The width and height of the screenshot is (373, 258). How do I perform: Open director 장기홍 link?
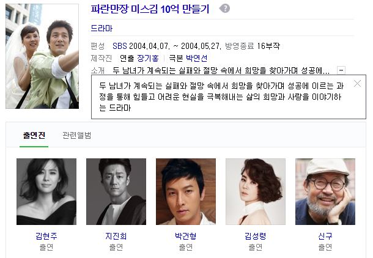pos(148,58)
